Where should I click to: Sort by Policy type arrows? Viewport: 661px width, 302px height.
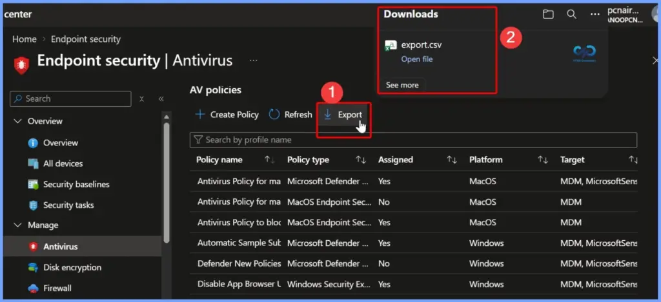(361, 160)
